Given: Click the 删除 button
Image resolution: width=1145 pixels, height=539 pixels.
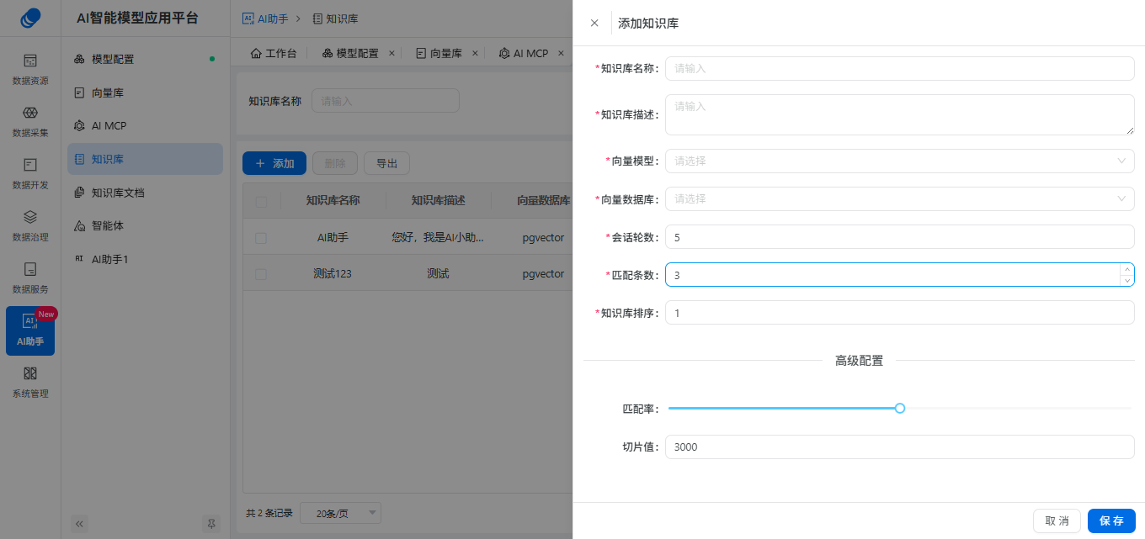Looking at the screenshot, I should pos(335,163).
